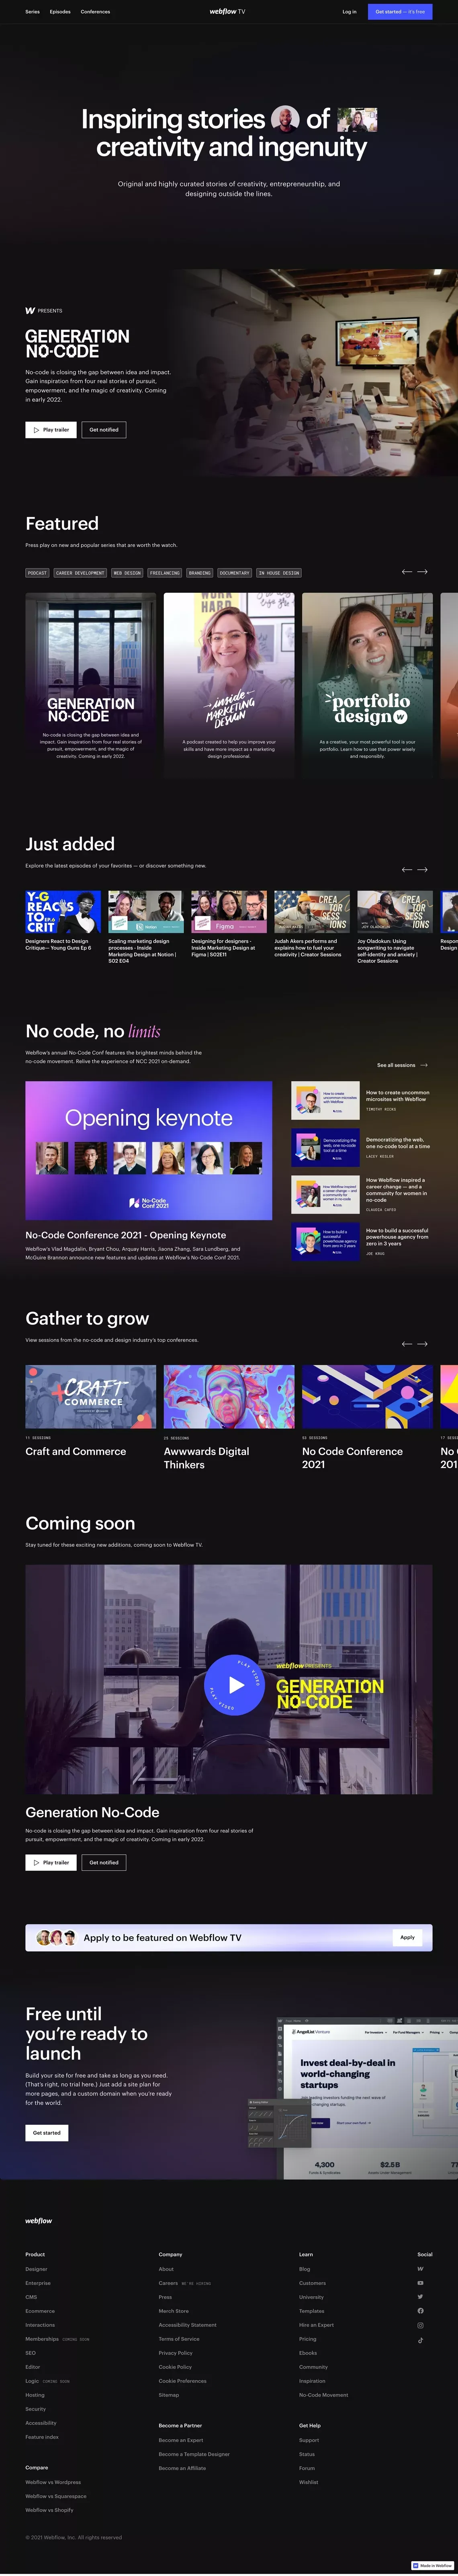Filter Featured by the DOCUMENTARY tag

point(234,573)
